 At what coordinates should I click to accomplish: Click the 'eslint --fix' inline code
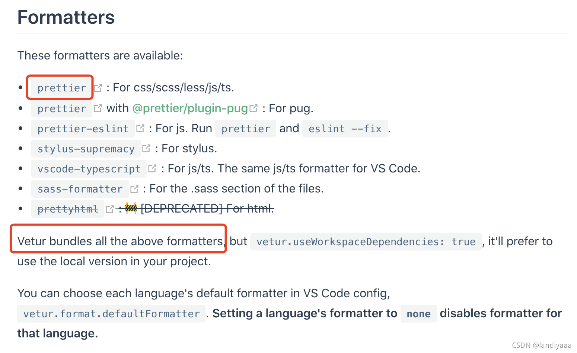(345, 129)
